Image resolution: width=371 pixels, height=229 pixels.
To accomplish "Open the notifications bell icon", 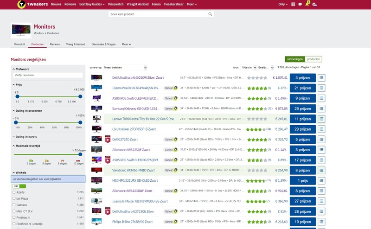I will click(x=307, y=4).
